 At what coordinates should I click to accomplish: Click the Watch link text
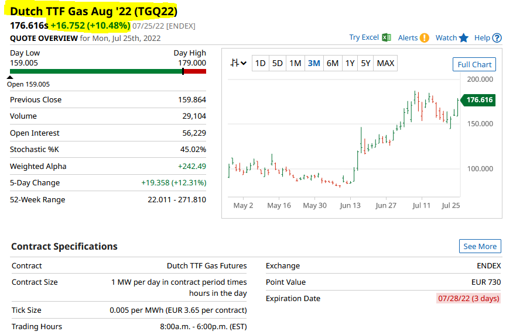(446, 38)
